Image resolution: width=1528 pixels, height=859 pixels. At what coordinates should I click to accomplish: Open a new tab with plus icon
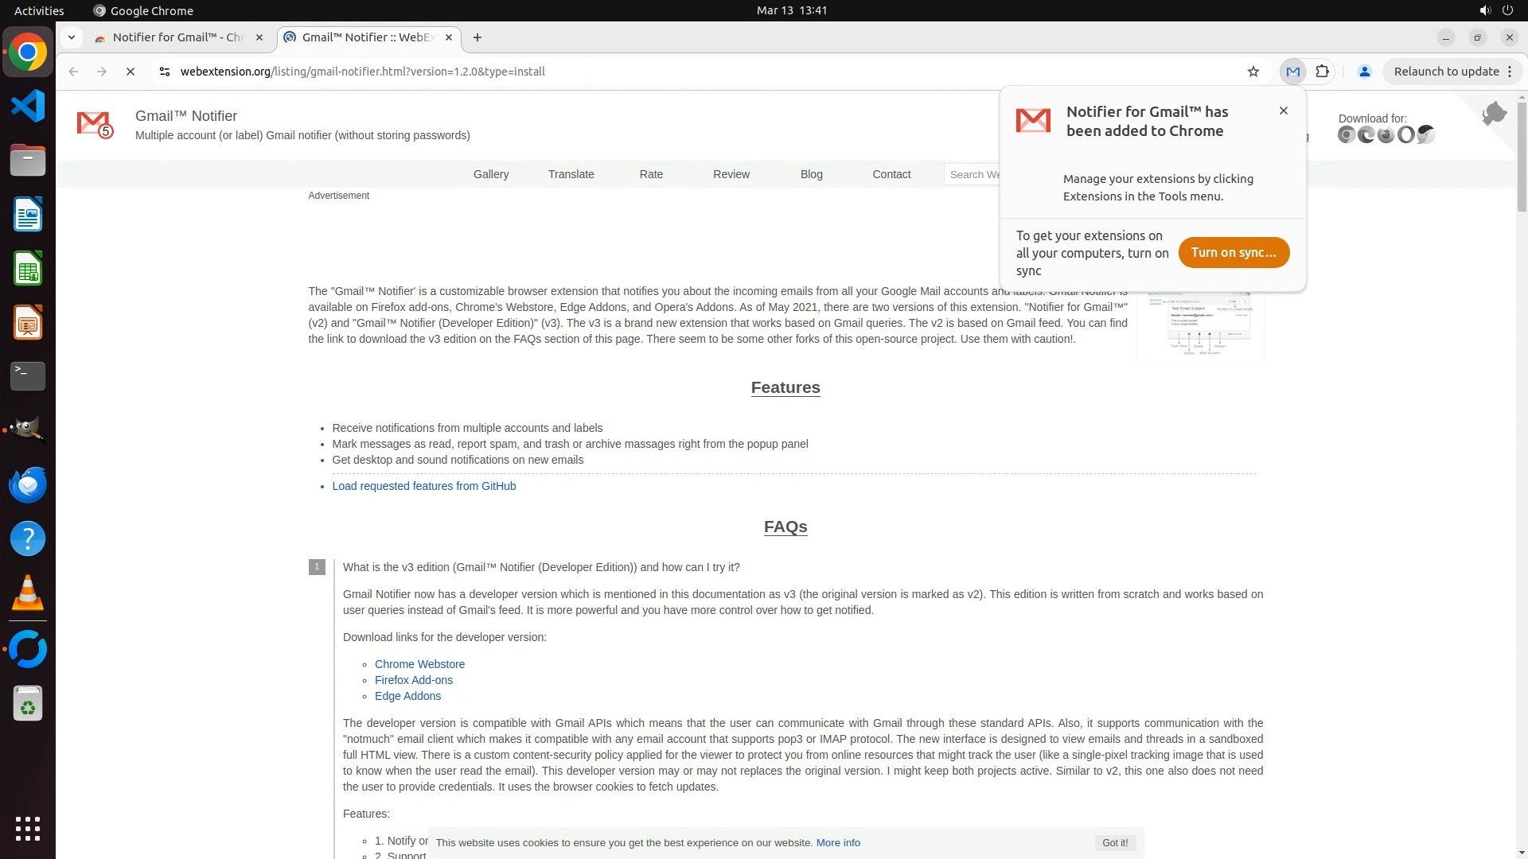(x=477, y=37)
